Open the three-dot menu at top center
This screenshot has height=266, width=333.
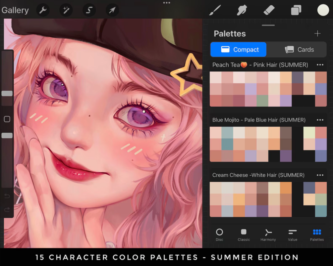click(x=166, y=3)
